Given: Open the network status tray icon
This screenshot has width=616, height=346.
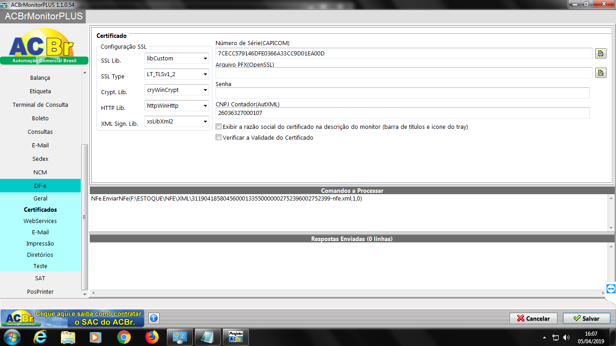Looking at the screenshot, I should (556, 337).
